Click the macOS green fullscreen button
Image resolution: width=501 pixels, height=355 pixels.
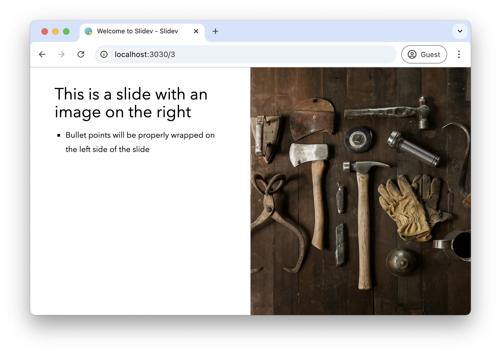[66, 31]
